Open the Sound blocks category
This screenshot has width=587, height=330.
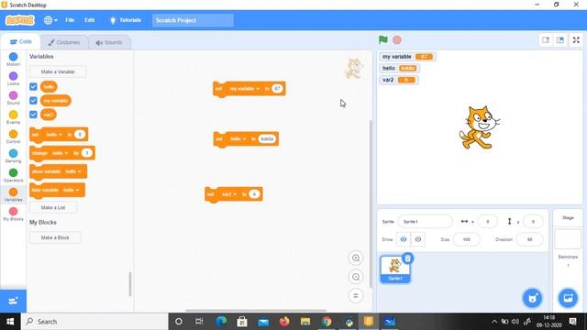click(x=13, y=98)
